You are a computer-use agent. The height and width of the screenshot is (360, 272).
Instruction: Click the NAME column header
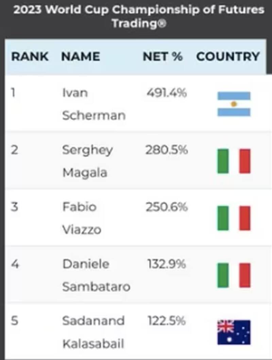pos(81,57)
